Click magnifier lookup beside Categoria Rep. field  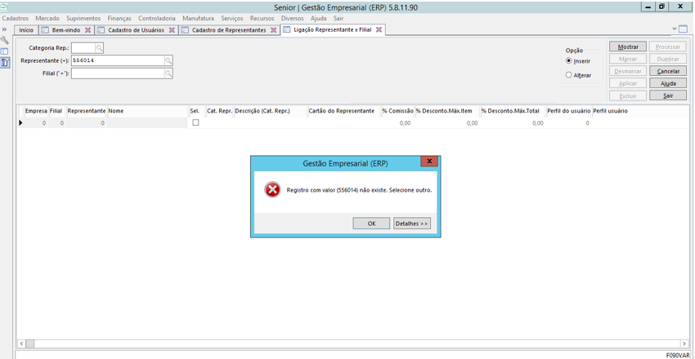100,48
